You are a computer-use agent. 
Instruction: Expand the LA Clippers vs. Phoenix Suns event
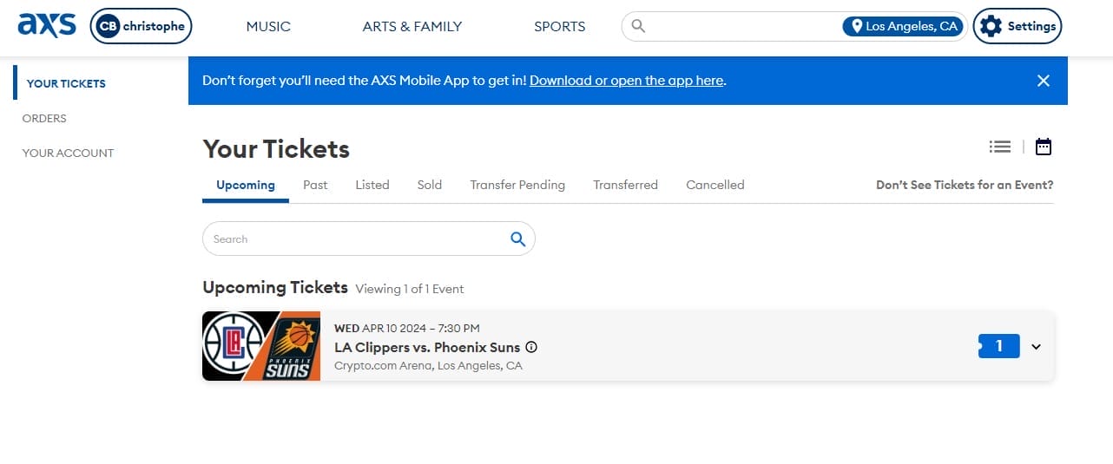(x=1036, y=347)
